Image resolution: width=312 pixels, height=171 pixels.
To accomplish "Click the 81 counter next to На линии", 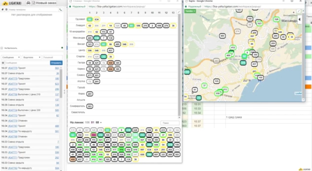I will point(92,122).
